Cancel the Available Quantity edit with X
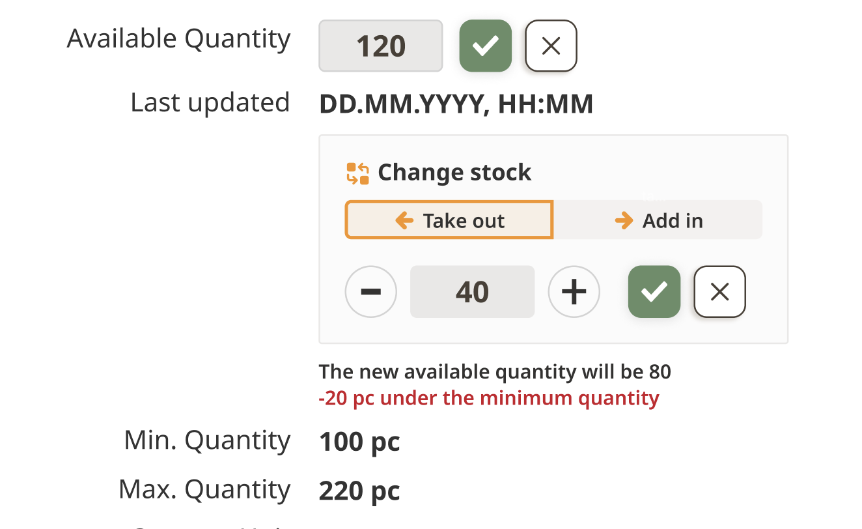The height and width of the screenshot is (529, 862). pos(551,46)
